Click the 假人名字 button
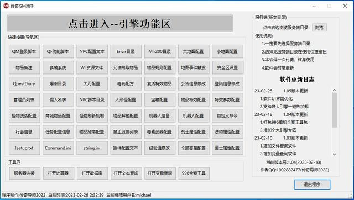354x200 pixels. tap(58, 99)
